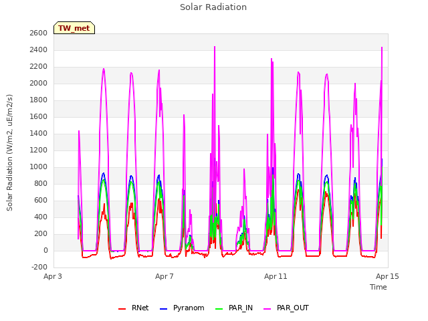Click the magenta PAR_OUT legend swatch
Image resolution: width=428 pixels, height=321 pixels.
267,309
